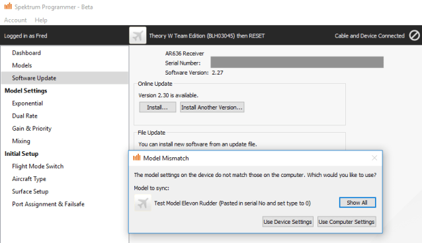Open the Help menu
The image size is (422, 243).
[41, 20]
